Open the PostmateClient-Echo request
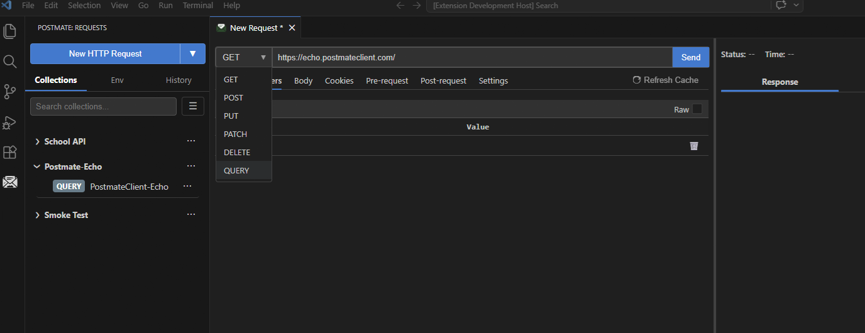The height and width of the screenshot is (333, 865). [129, 187]
